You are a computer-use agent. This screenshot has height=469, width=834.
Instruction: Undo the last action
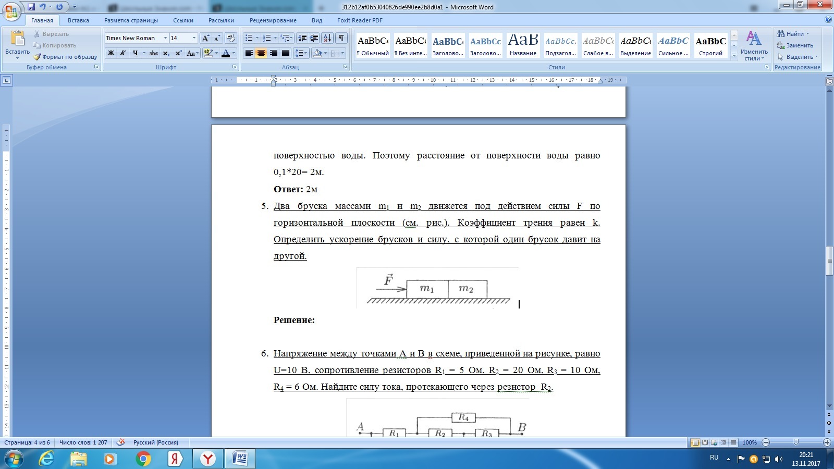click(43, 7)
